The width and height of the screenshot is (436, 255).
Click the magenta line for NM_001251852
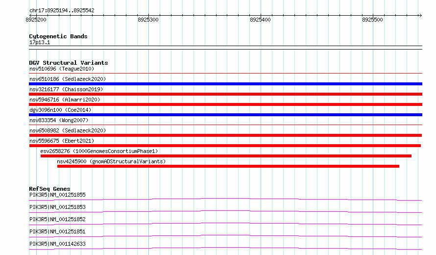[225, 224]
